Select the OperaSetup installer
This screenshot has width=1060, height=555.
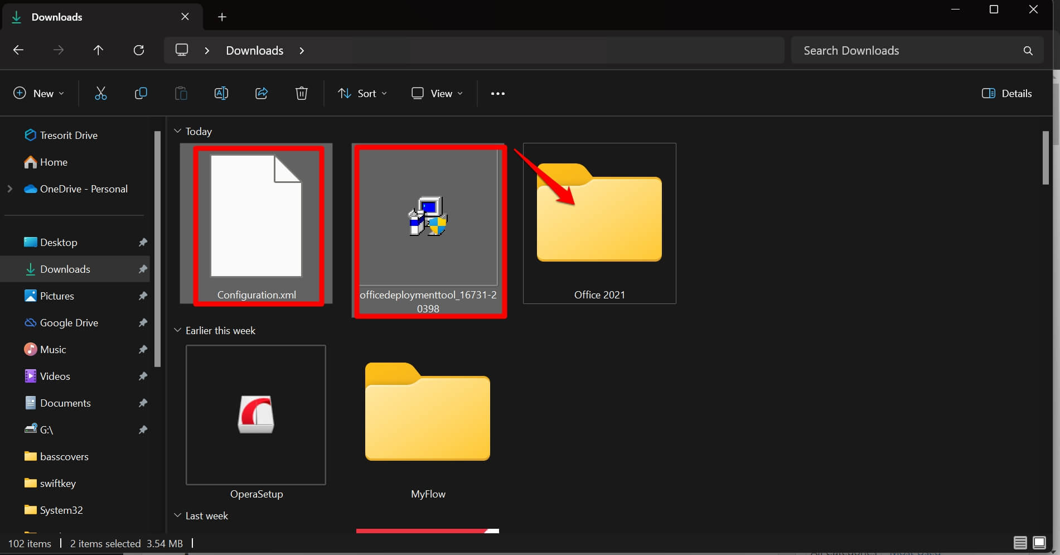[256, 422]
